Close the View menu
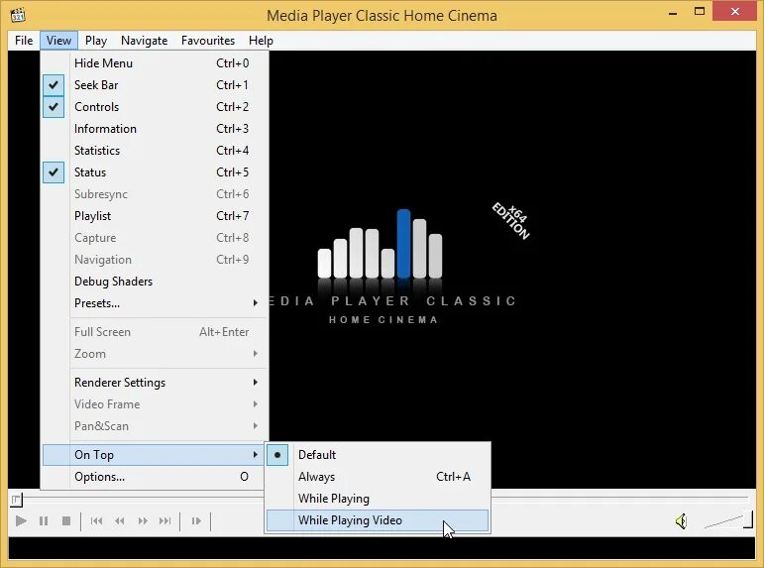The width and height of the screenshot is (764, 568). (58, 41)
